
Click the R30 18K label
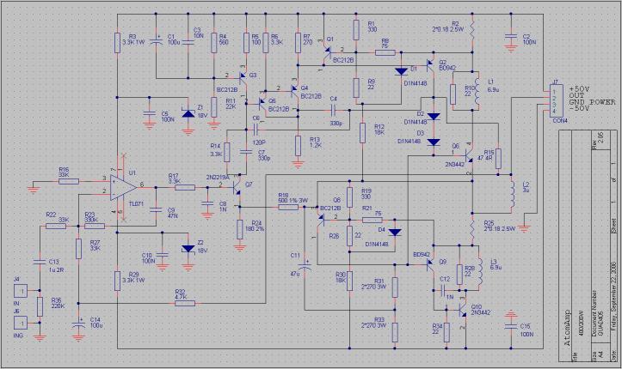(x=341, y=277)
